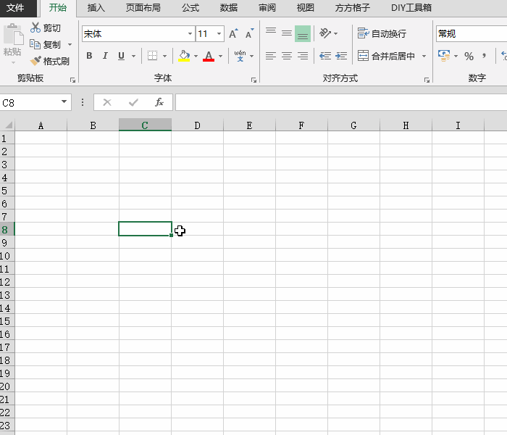Enable 自动换行 wrap text
Viewport: 507px width, 435px height.
point(382,33)
